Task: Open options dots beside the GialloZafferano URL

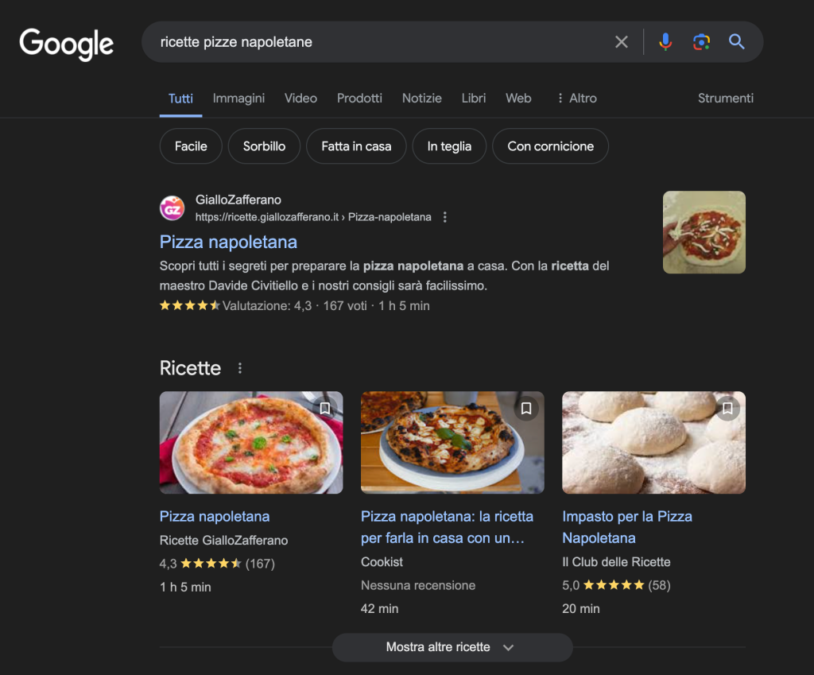Action: (445, 217)
